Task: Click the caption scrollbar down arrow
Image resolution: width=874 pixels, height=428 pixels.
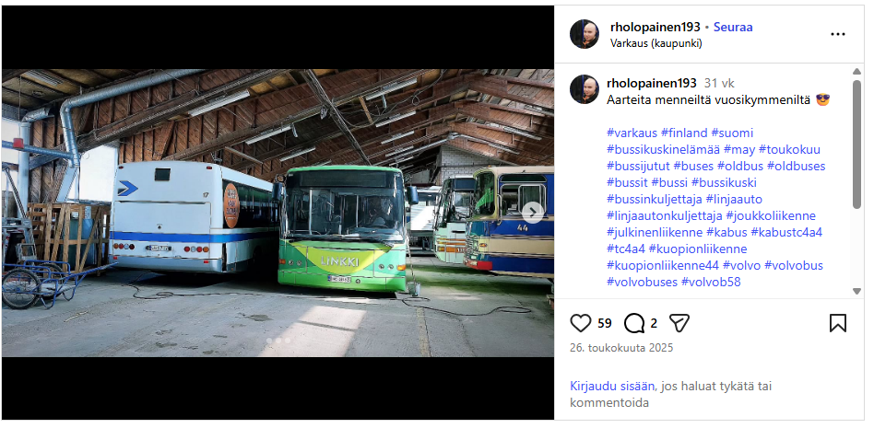Action: pos(856,291)
